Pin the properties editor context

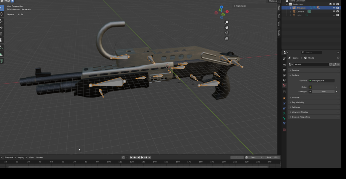[x=338, y=58]
